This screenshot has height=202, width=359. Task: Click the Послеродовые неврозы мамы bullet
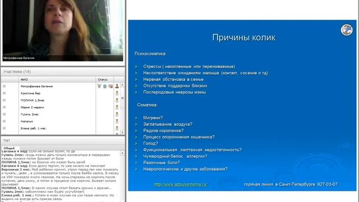174,92
